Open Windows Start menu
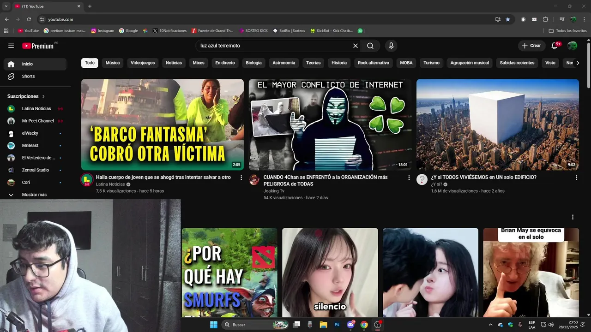The width and height of the screenshot is (591, 332). pos(214,325)
